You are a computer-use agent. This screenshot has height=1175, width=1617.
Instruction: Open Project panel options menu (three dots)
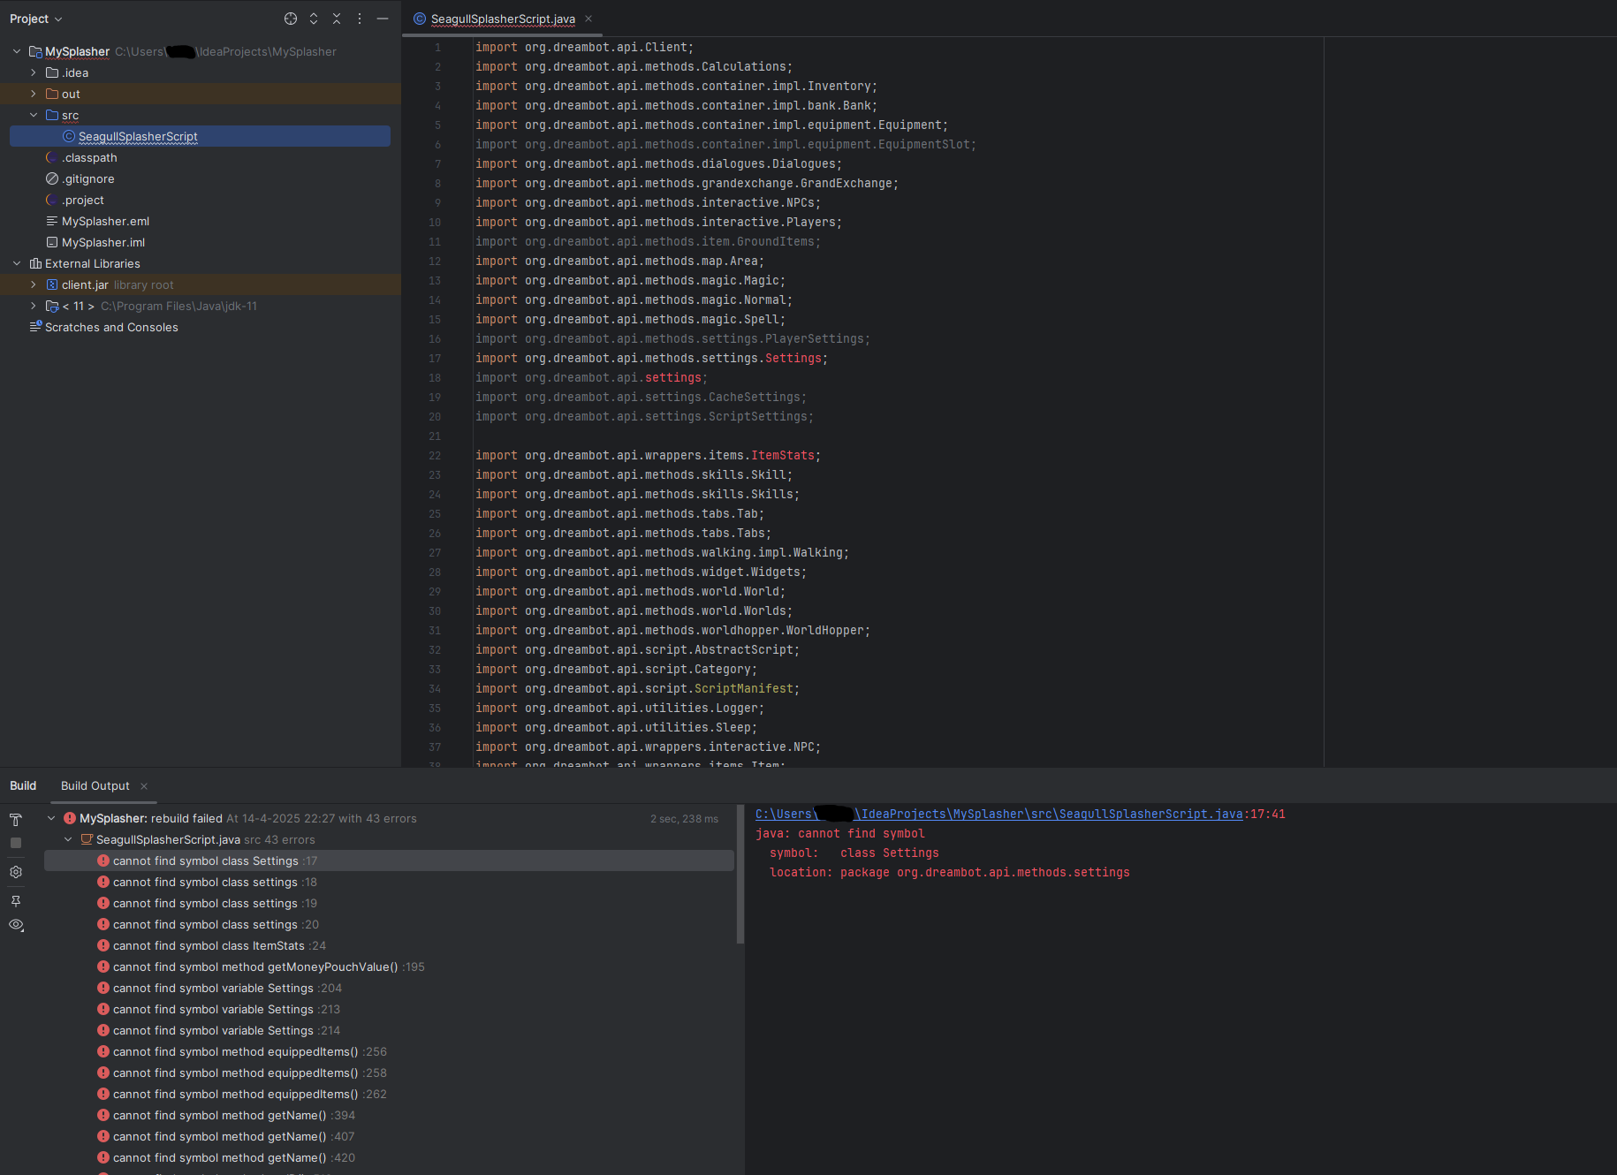(x=360, y=19)
